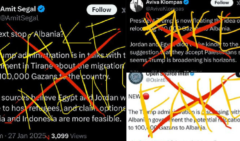This screenshot has height=141, width=240.
Task: Click the 27 Jan 2025 timestamp
Action: point(27,136)
